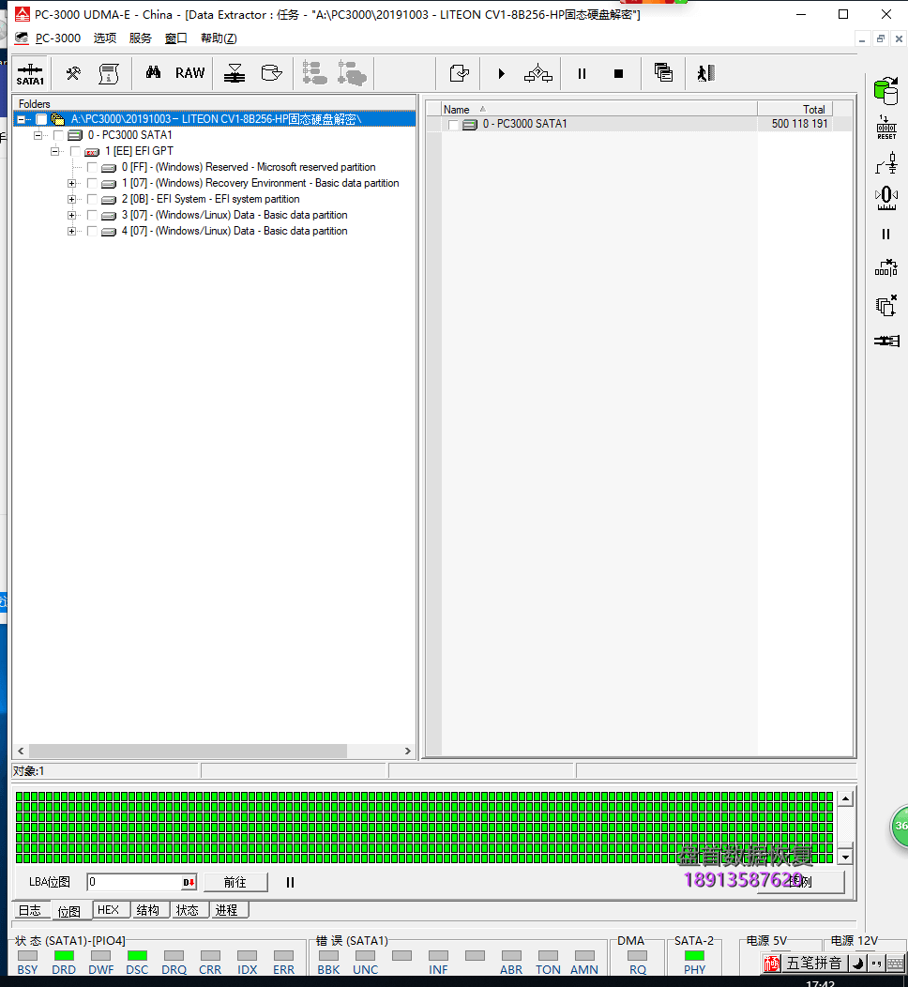
Task: Switch to the 日志 tab
Action: coord(30,910)
